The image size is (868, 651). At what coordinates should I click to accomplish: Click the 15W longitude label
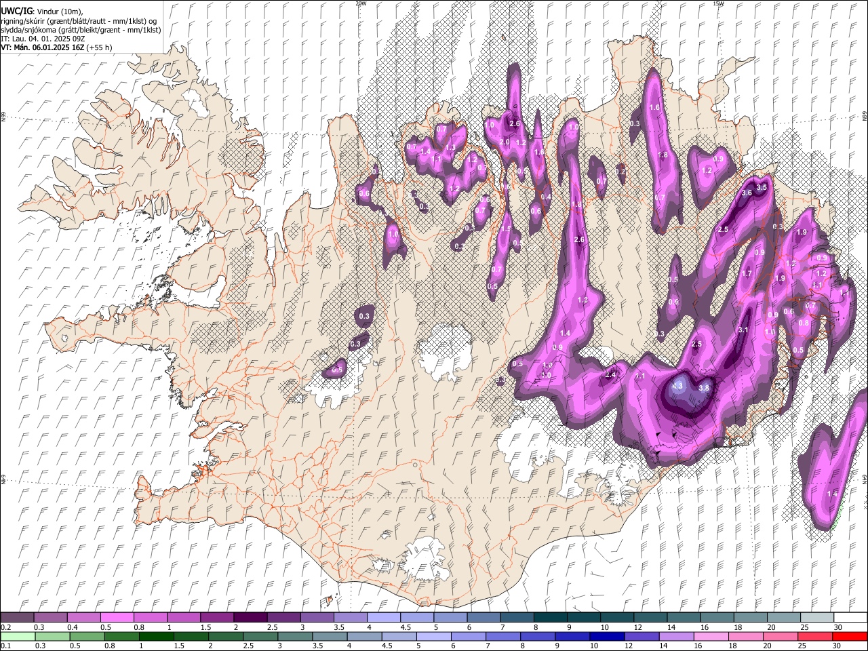(x=718, y=3)
